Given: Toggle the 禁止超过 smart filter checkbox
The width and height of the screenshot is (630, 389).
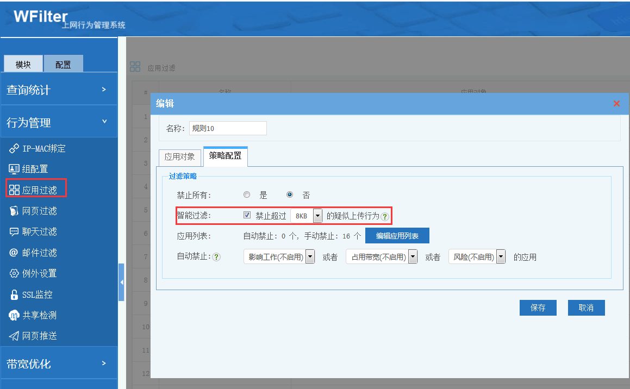Looking at the screenshot, I should (247, 215).
